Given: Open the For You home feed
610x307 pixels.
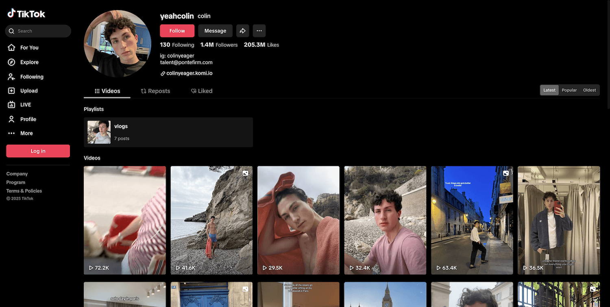Looking at the screenshot, I should tap(29, 48).
